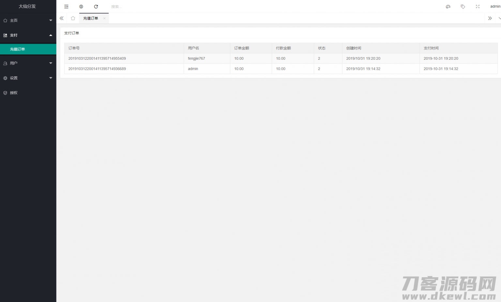
Task: Click the tag note icon in header
Action: point(463,7)
